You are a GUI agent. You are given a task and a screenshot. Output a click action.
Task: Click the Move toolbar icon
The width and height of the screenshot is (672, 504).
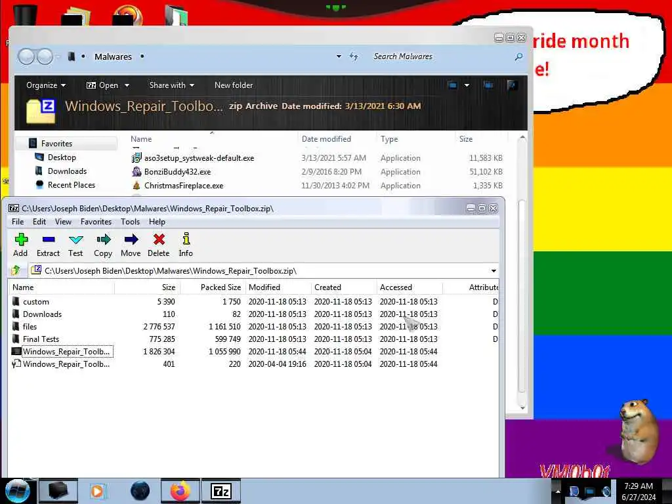(x=131, y=245)
